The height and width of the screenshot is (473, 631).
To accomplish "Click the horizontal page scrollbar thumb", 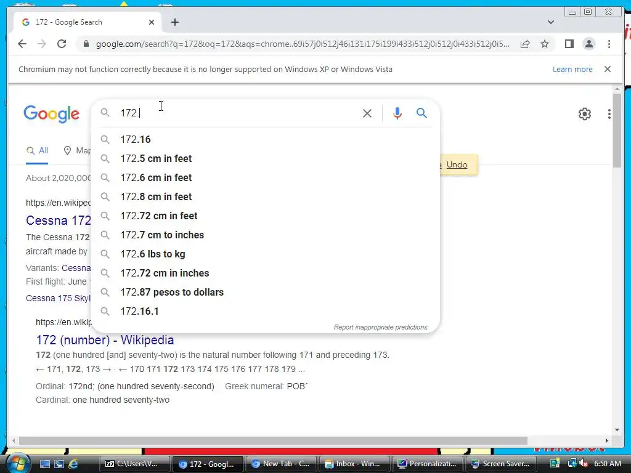I will pos(273,441).
